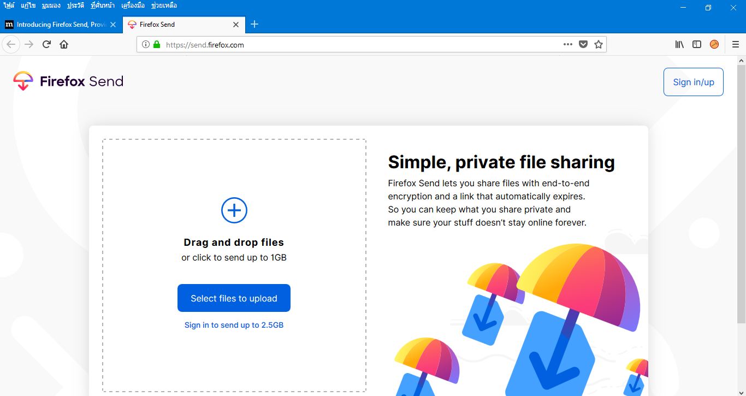Save page to Pocket
The image size is (746, 396).
point(583,44)
